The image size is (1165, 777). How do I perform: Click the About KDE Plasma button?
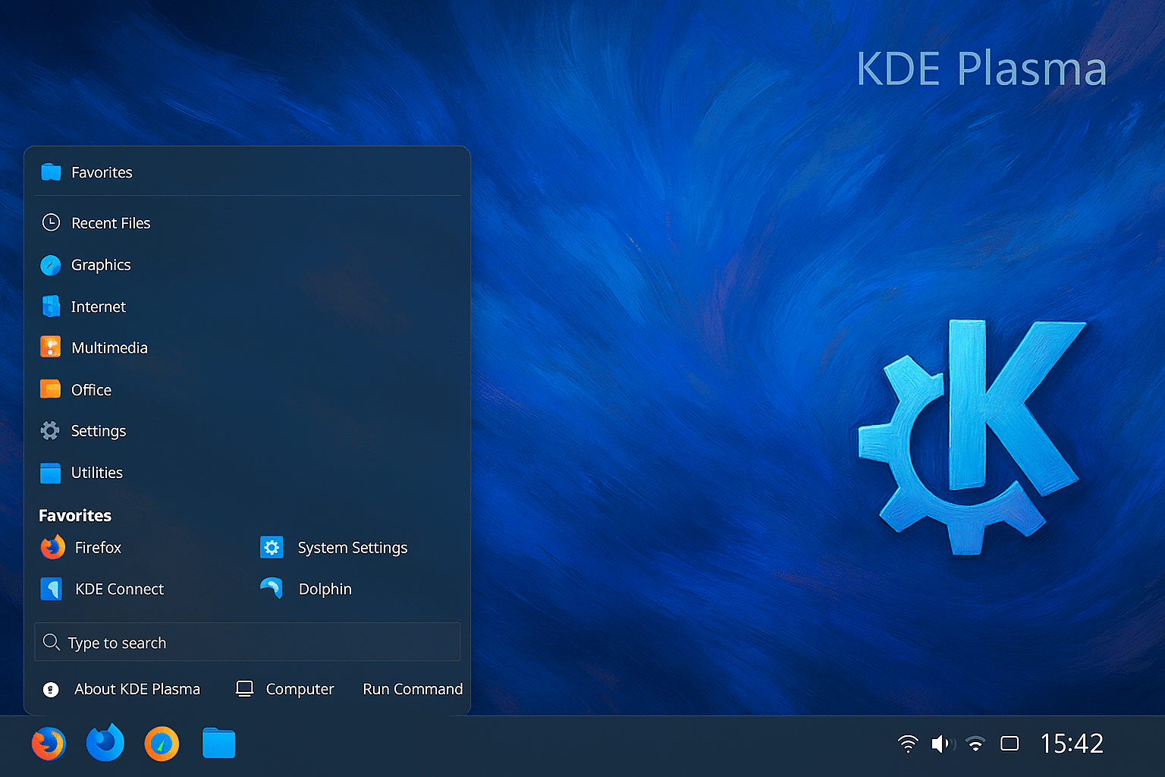tap(121, 689)
